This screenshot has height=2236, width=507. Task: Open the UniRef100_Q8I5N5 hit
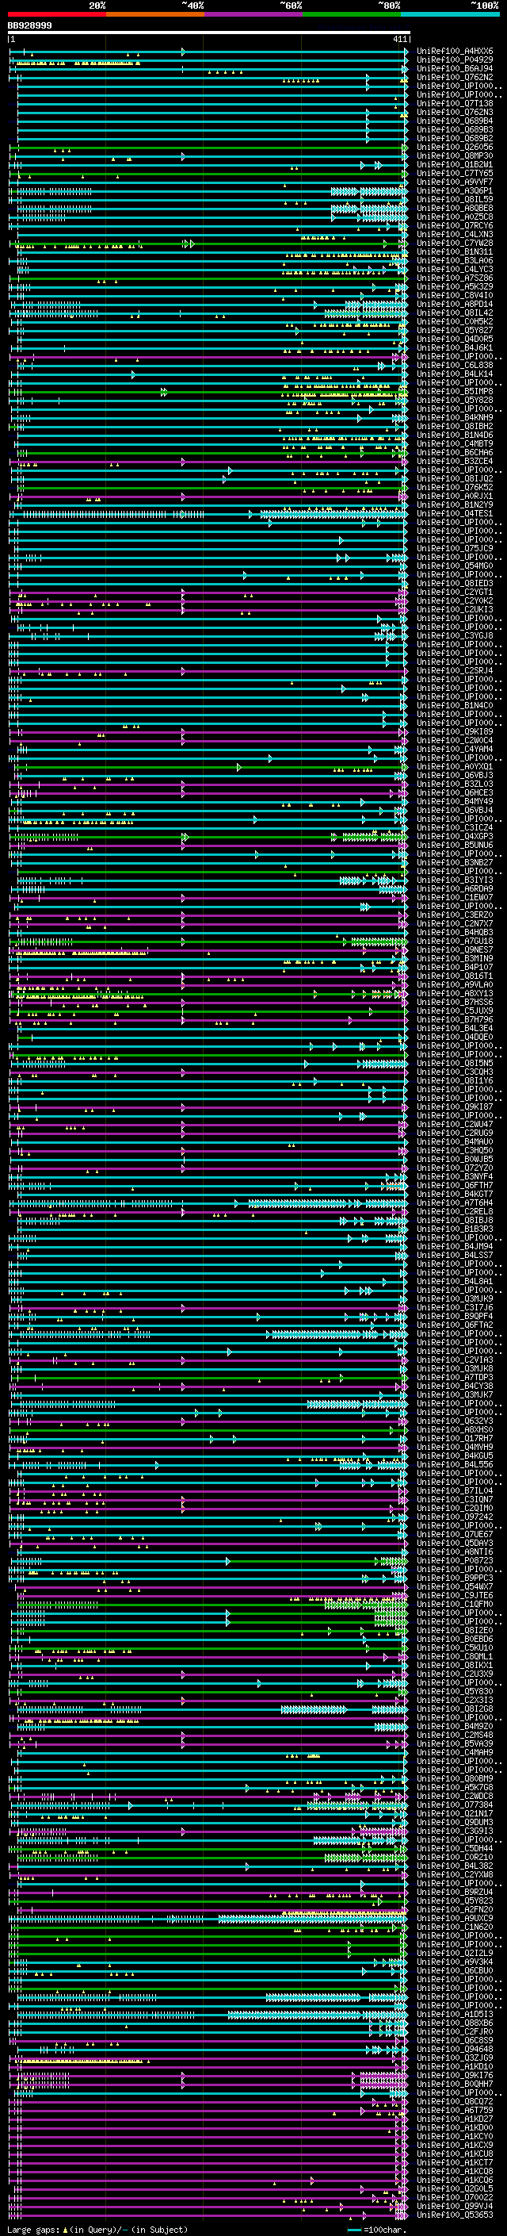click(455, 1064)
